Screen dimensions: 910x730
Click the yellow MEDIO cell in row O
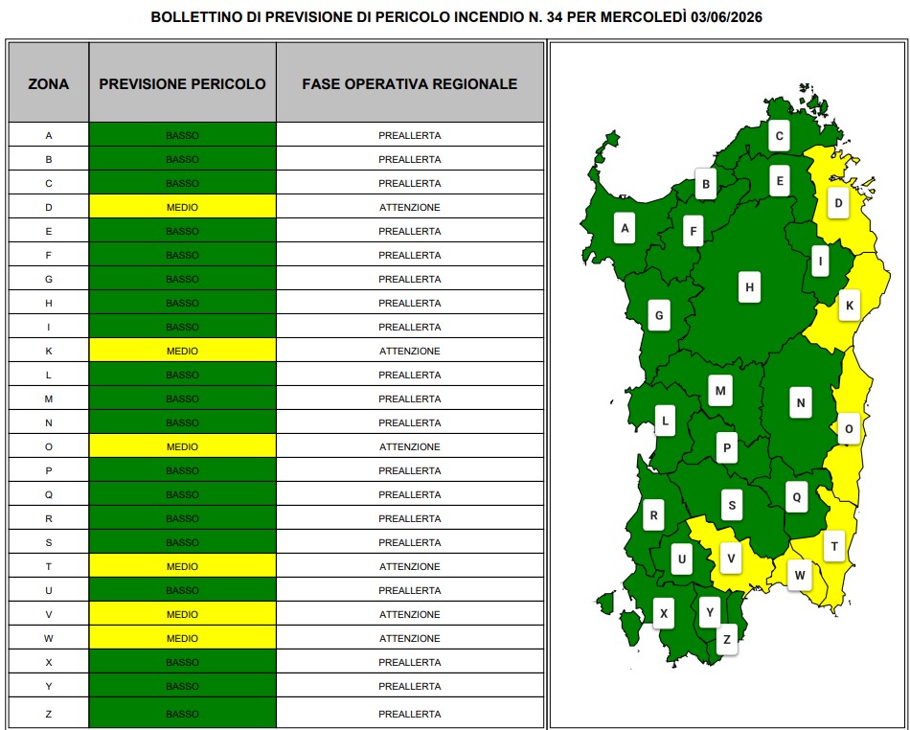(182, 446)
